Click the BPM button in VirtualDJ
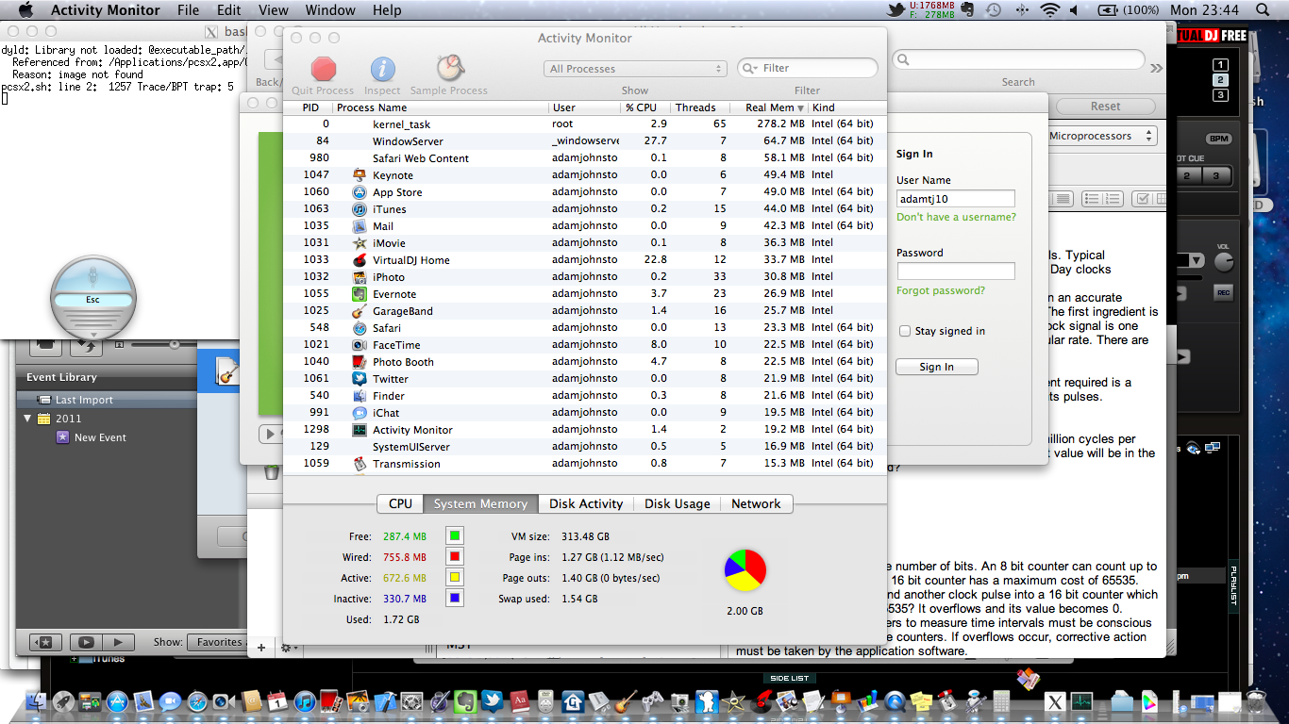This screenshot has height=724, width=1289. pyautogui.click(x=1220, y=139)
